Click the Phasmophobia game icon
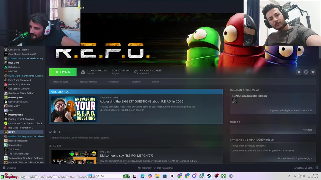 click(6, 115)
